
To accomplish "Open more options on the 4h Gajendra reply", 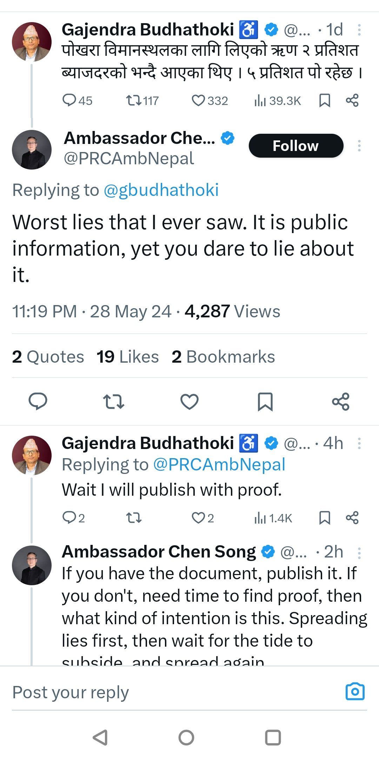I will click(359, 443).
